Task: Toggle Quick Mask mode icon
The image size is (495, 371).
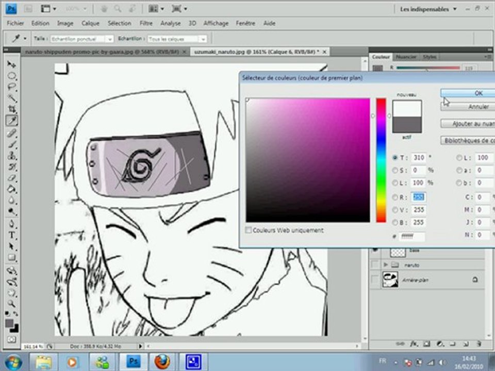Action: [x=12, y=340]
